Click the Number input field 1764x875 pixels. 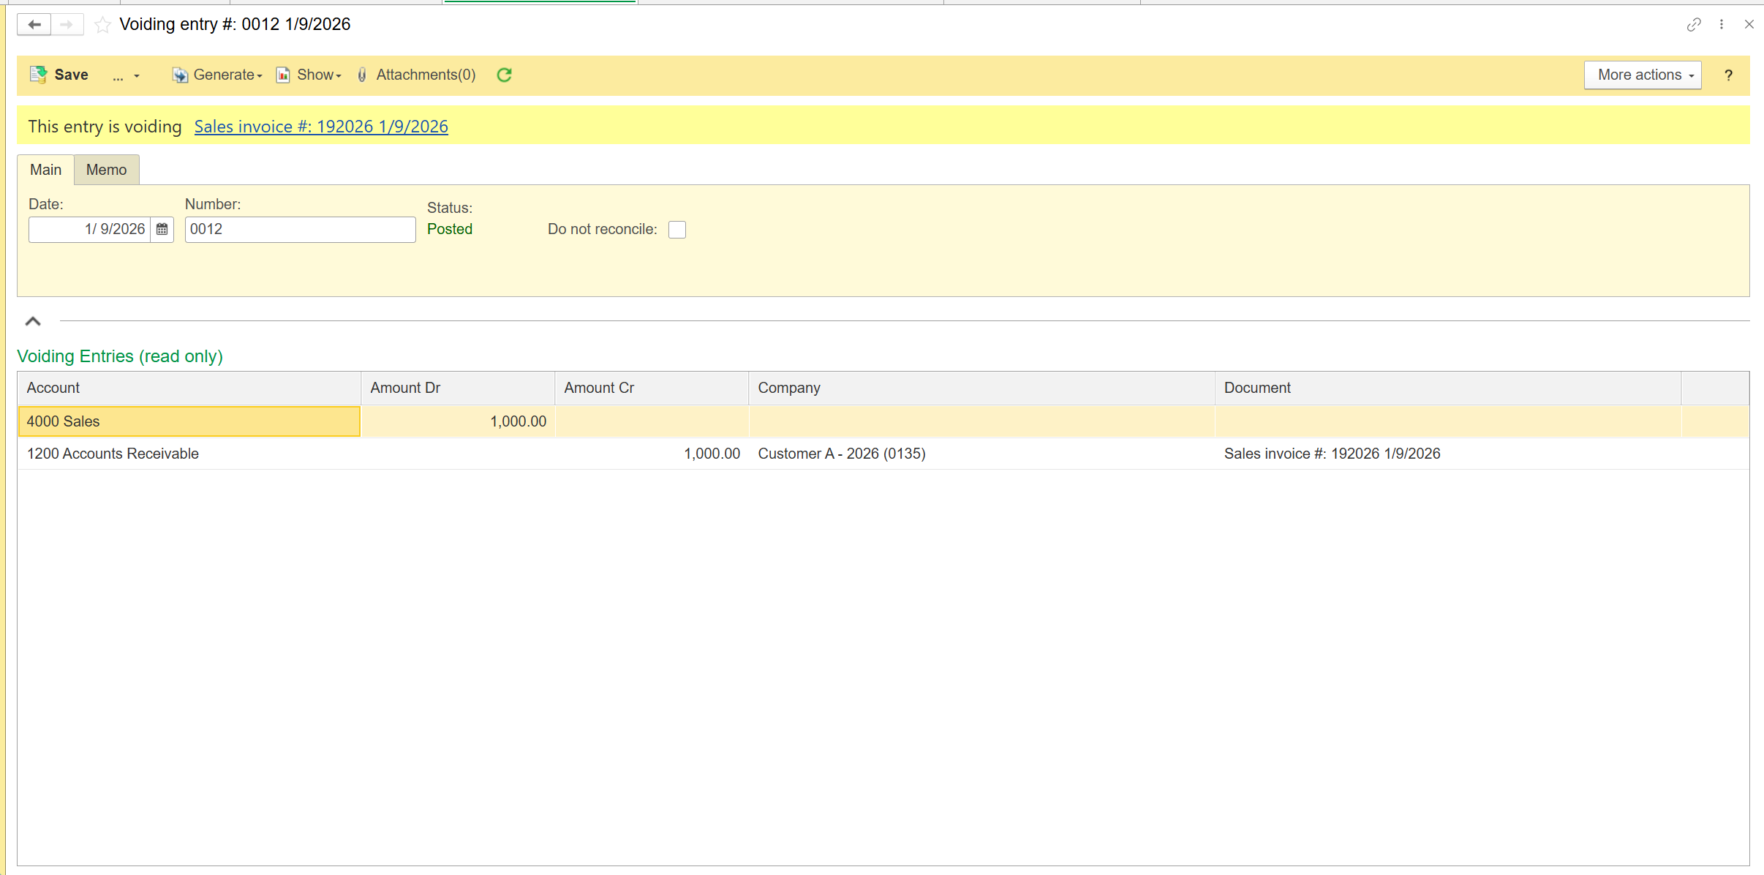(300, 230)
